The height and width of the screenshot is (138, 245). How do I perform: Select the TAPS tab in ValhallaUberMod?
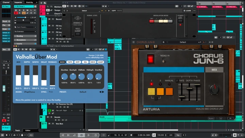[70, 62]
